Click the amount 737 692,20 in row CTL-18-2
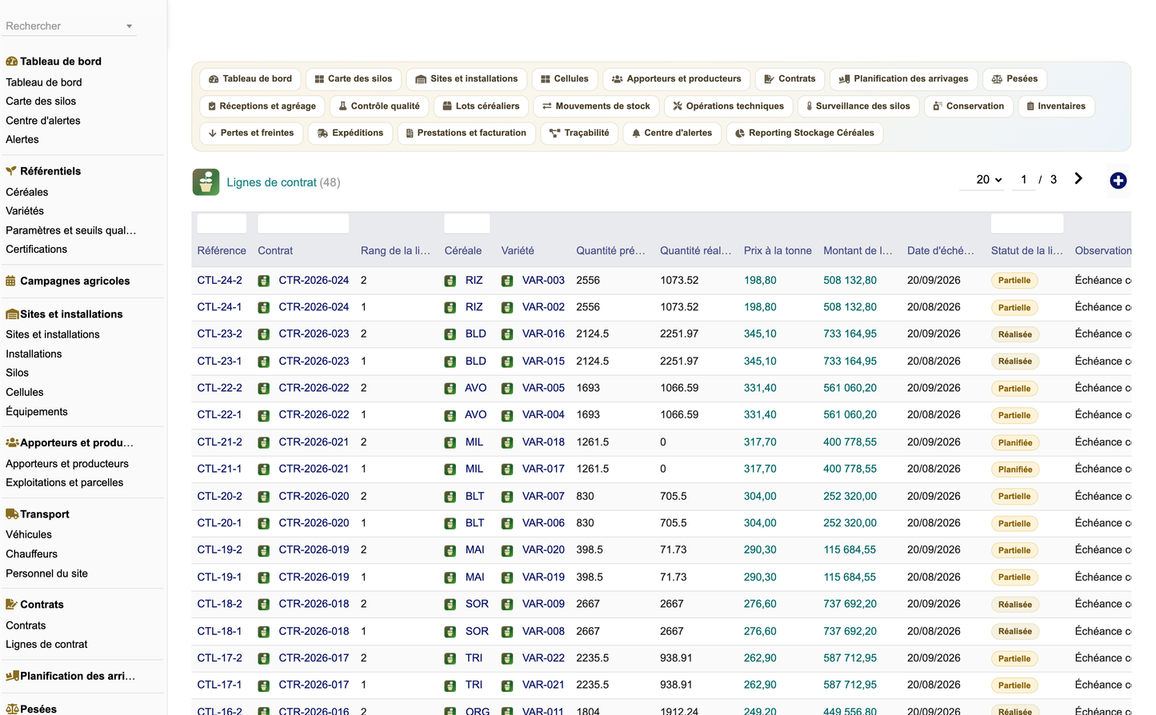 click(x=850, y=605)
